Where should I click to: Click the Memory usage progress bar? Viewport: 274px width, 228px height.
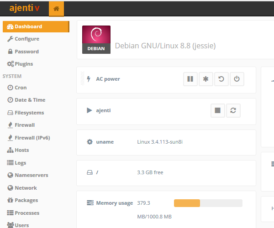pos(208,203)
